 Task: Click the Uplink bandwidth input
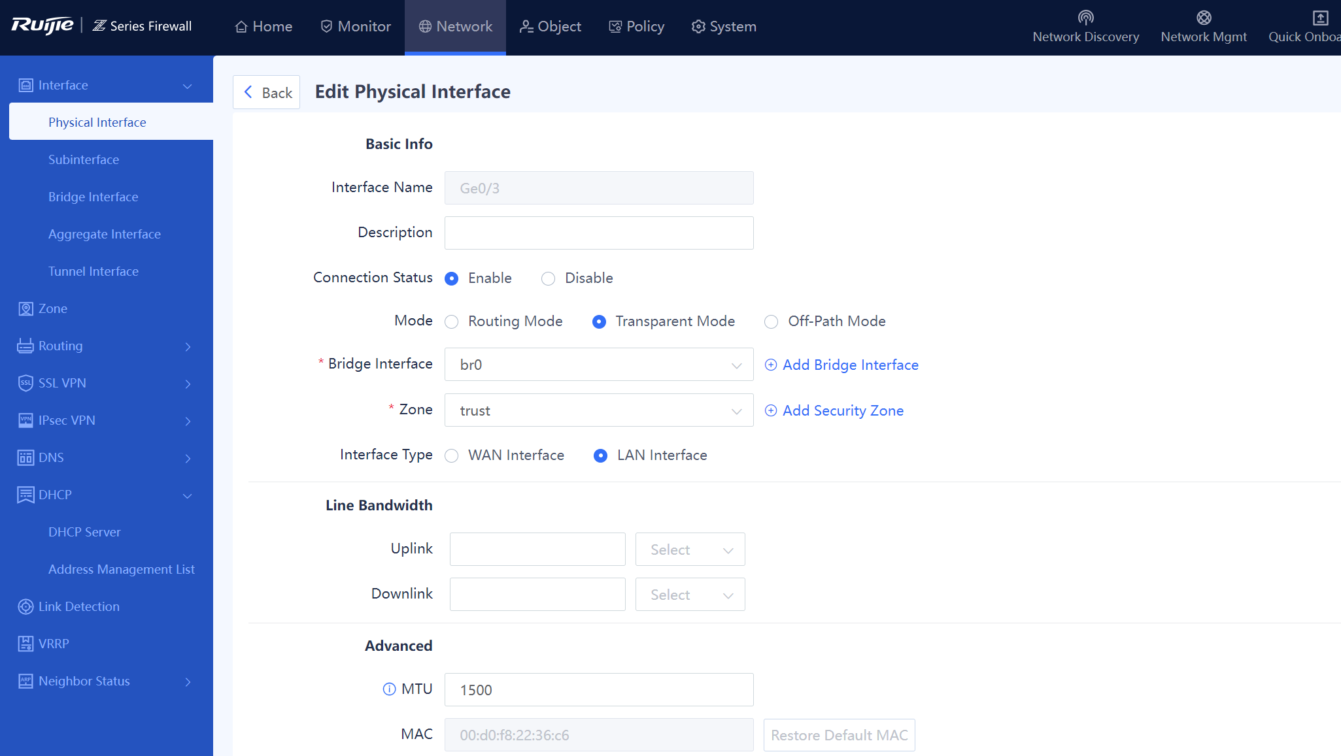(x=537, y=549)
